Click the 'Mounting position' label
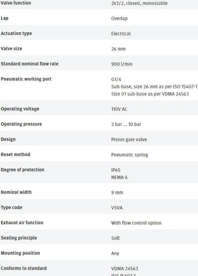This screenshot has width=198, height=276. pyautogui.click(x=20, y=253)
